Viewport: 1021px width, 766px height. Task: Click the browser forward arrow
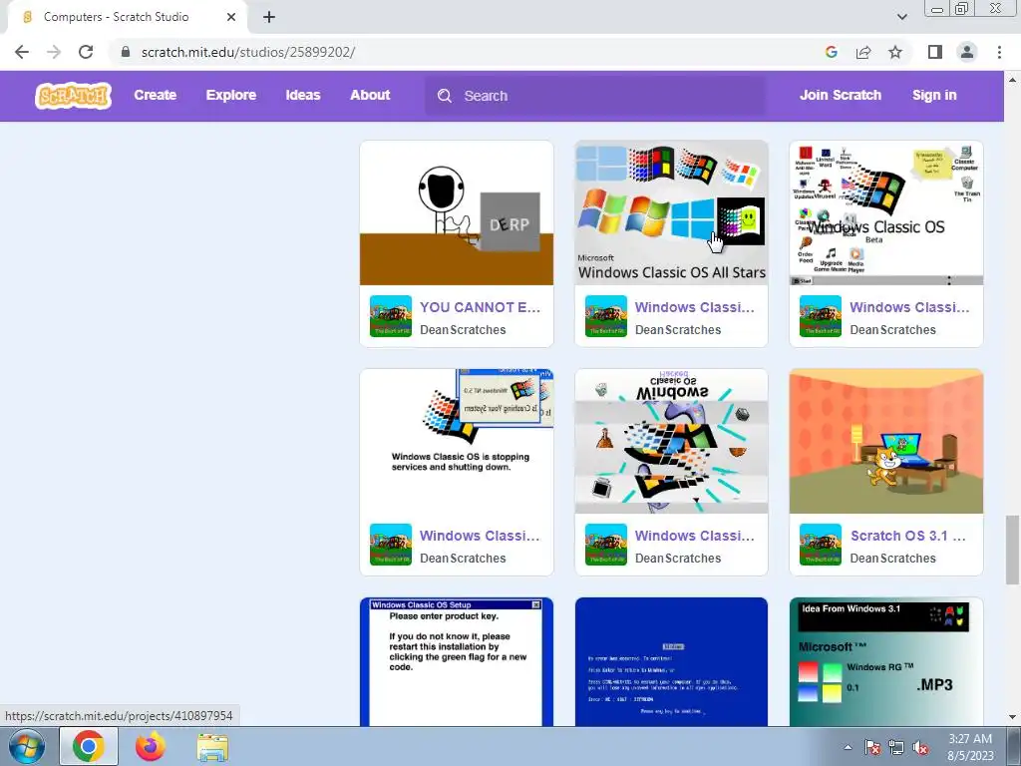54,52
